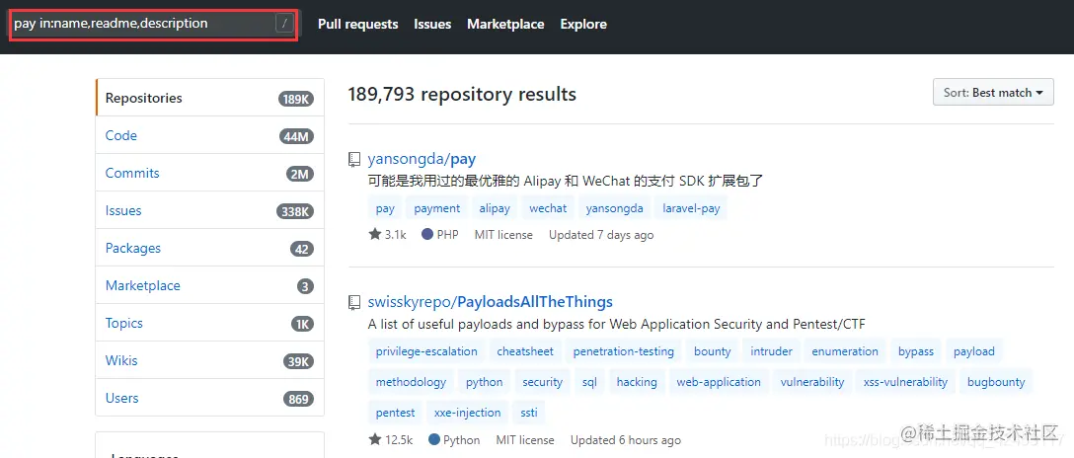Click the '189,793 repository results' heading
The height and width of the screenshot is (458, 1074).
click(462, 94)
